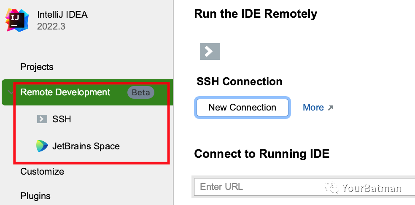Focus the Enter URL input field
Image resolution: width=415 pixels, height=205 pixels.
coord(295,186)
